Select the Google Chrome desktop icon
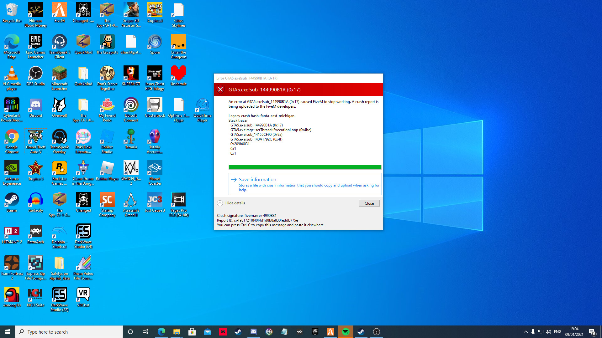 [12, 141]
